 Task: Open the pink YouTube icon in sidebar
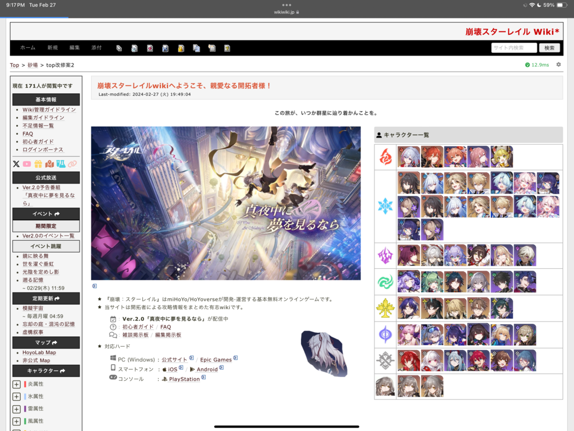click(27, 164)
